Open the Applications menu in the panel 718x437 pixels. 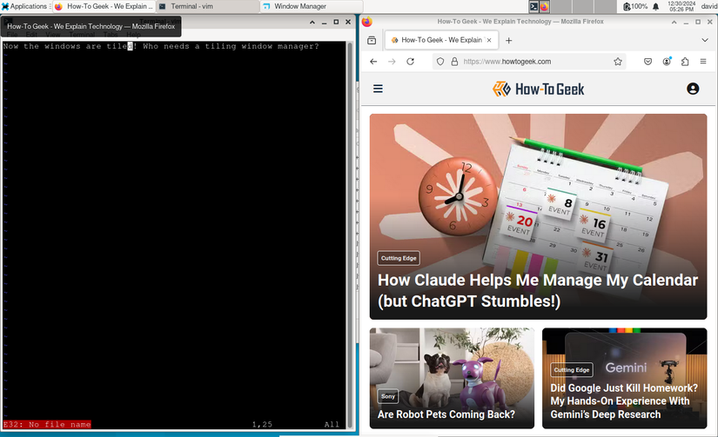[x=24, y=6]
